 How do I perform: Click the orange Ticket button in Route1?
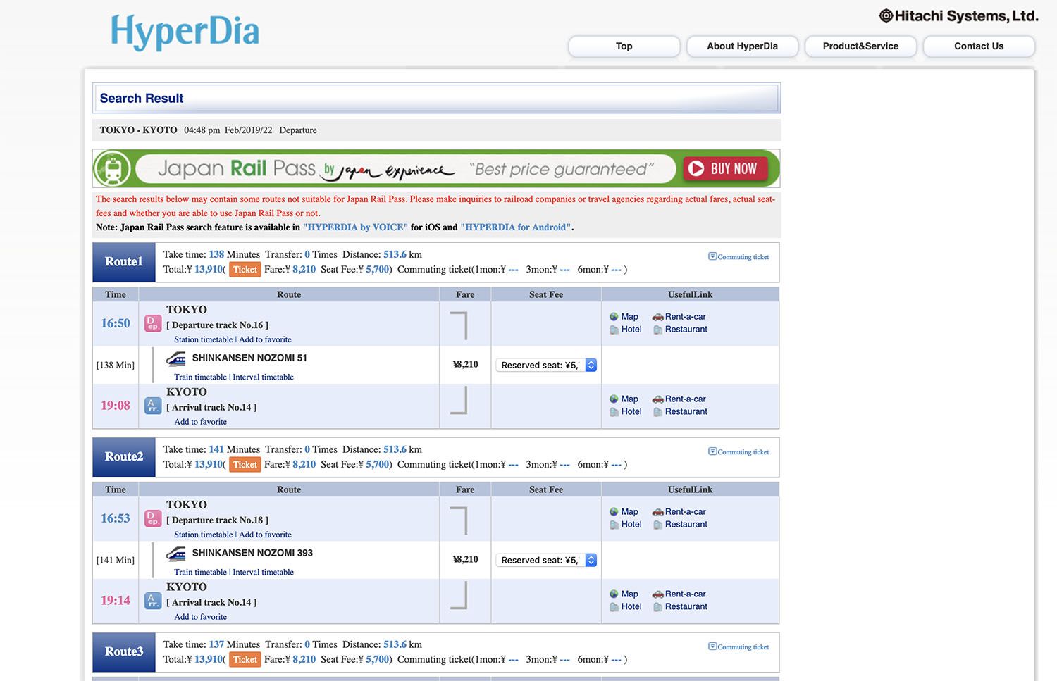pyautogui.click(x=245, y=270)
